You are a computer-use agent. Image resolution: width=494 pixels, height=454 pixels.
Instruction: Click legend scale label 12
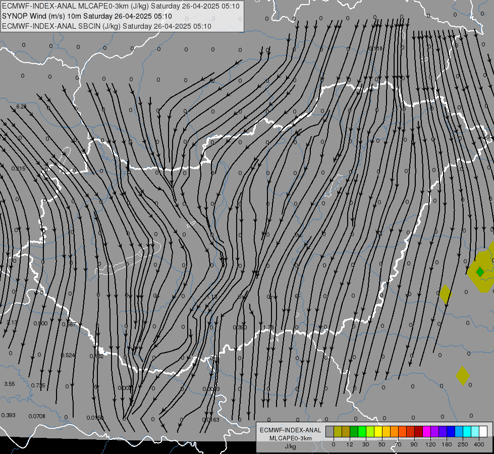[x=349, y=444]
